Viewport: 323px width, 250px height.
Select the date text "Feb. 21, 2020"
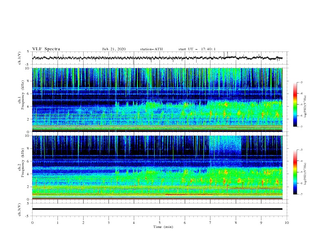click(x=114, y=49)
